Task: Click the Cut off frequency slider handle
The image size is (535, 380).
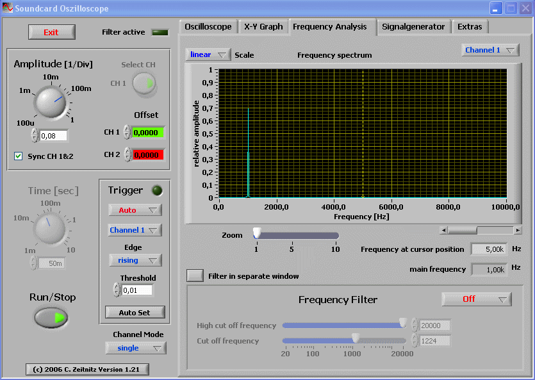Action: tap(356, 338)
